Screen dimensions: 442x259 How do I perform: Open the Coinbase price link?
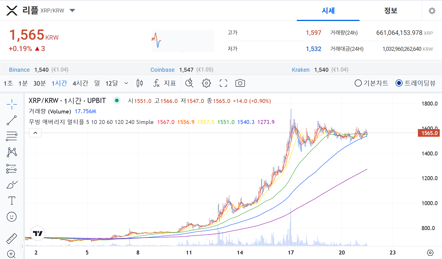(x=162, y=70)
